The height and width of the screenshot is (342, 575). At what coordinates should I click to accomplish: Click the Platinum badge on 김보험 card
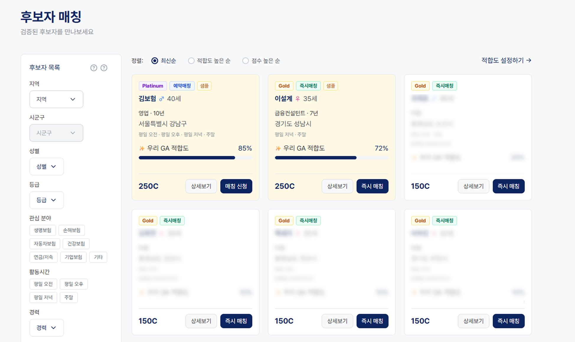point(153,86)
